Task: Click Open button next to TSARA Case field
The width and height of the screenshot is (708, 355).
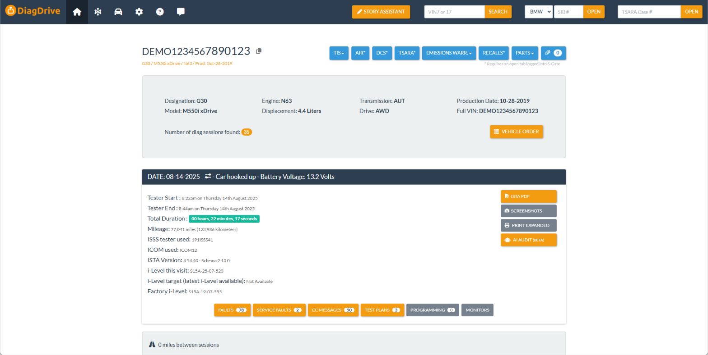Action: click(691, 12)
